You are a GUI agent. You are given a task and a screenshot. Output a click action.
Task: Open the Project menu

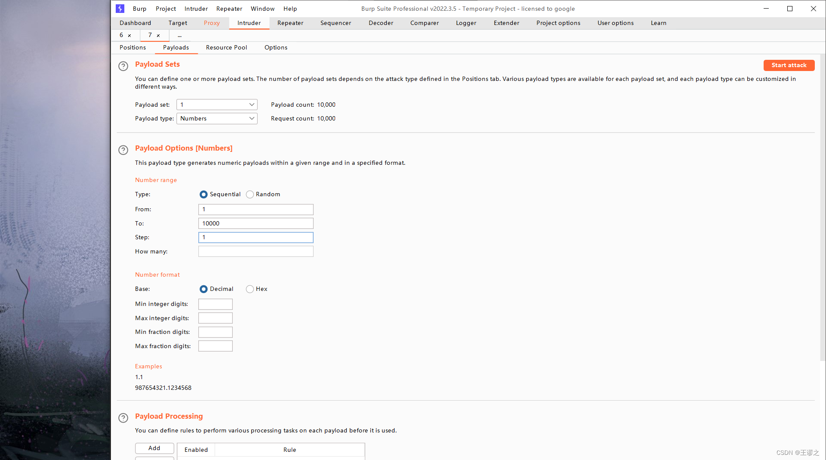coord(166,9)
